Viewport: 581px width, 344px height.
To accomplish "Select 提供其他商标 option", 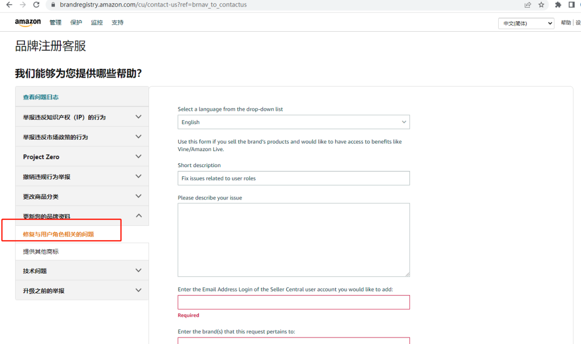I will pos(41,252).
